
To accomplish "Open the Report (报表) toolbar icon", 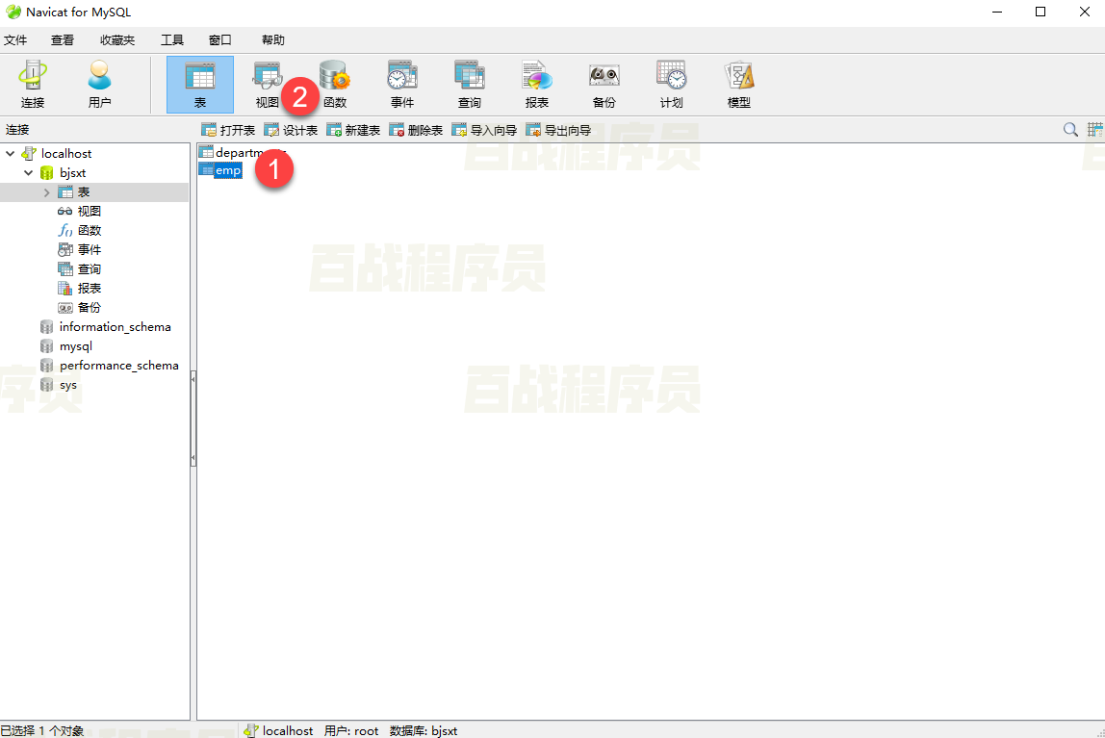I will tap(536, 85).
